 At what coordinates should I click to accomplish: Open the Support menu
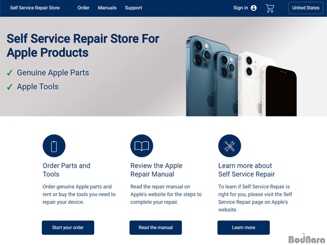134,8
